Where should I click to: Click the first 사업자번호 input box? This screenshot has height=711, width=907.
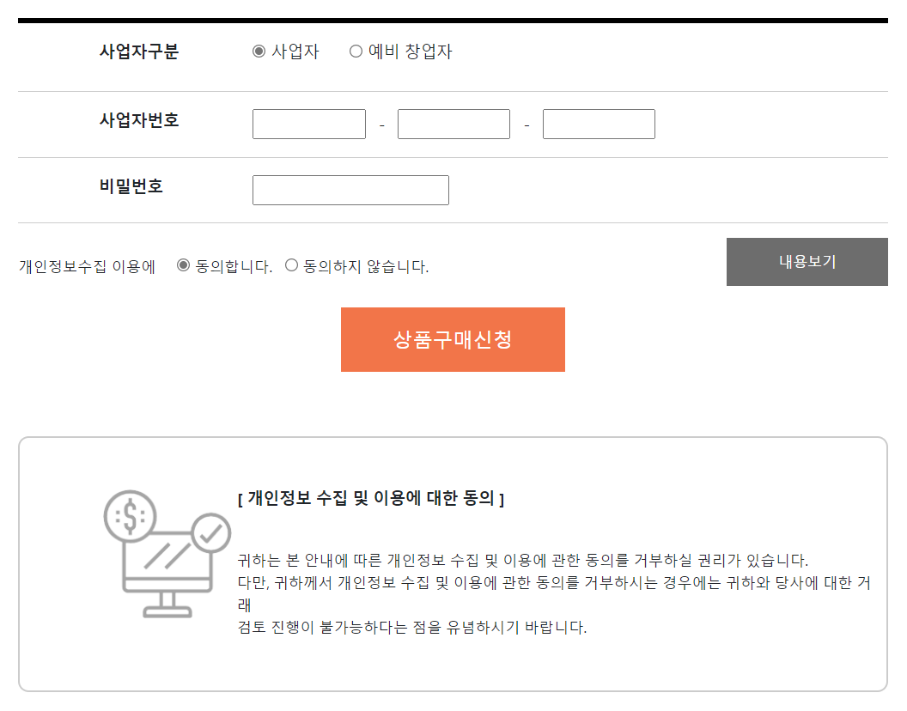point(309,125)
